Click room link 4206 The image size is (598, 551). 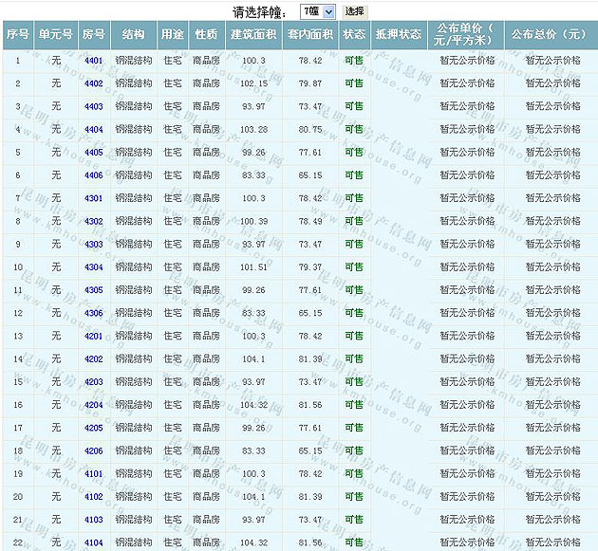point(93,451)
